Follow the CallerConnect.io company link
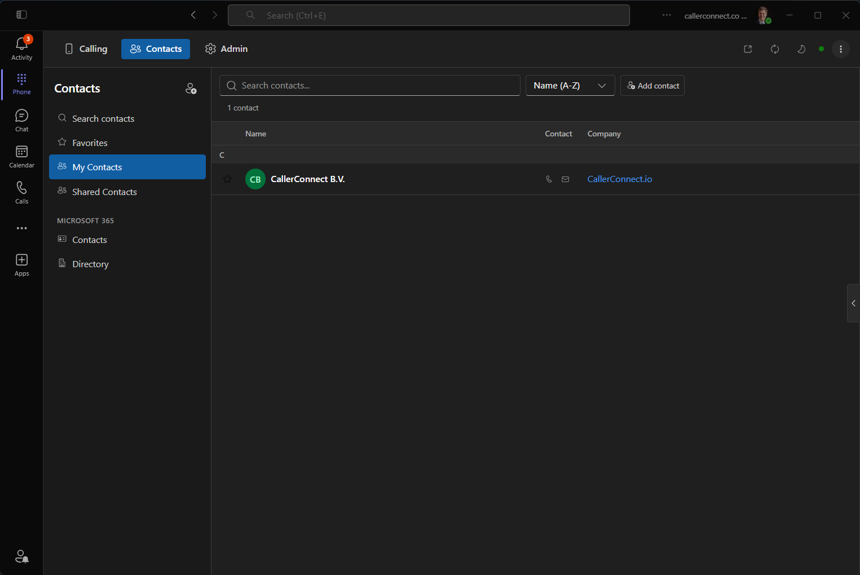This screenshot has width=860, height=575. (x=619, y=179)
